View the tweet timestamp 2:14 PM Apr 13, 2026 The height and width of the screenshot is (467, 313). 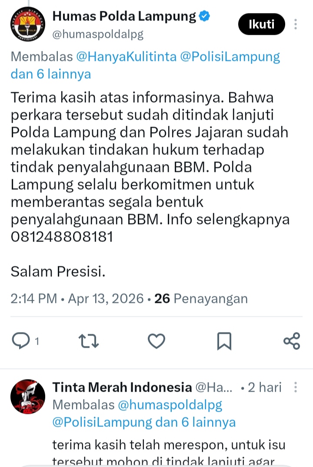point(77,299)
